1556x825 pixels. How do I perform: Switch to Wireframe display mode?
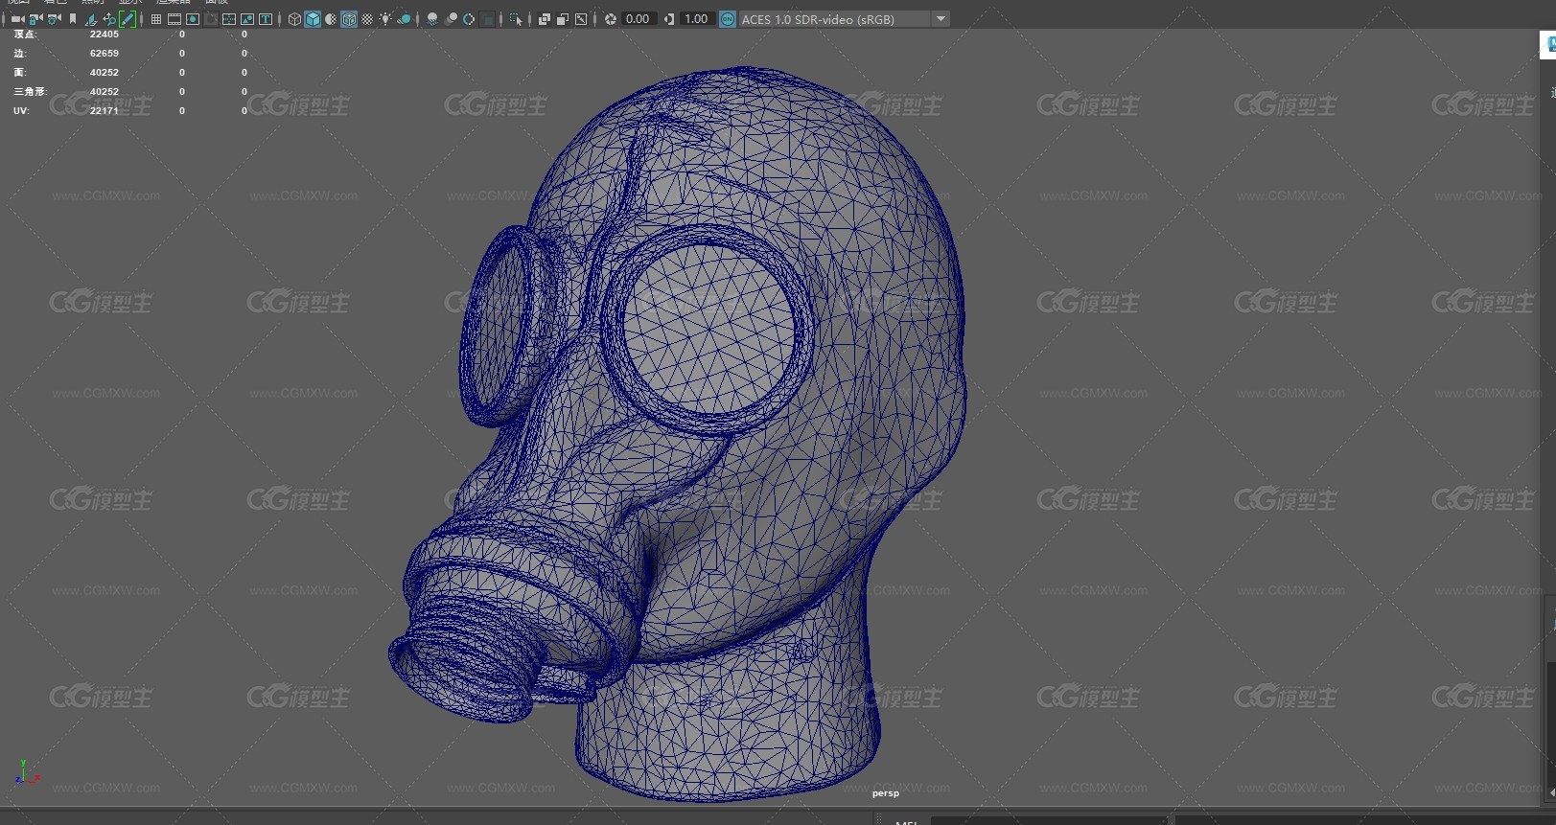294,19
